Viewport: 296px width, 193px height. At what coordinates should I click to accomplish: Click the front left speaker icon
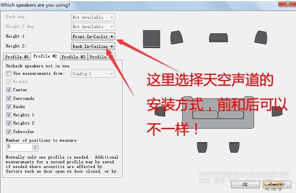point(177,37)
